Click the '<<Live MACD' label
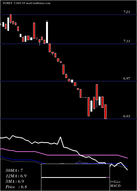 pos(115,184)
